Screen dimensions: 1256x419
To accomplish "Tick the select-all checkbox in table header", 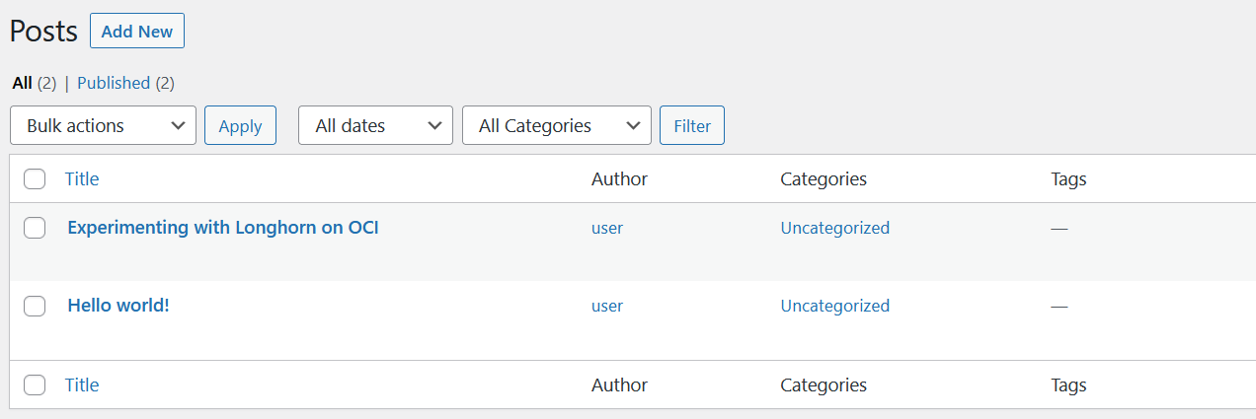I will tap(35, 179).
